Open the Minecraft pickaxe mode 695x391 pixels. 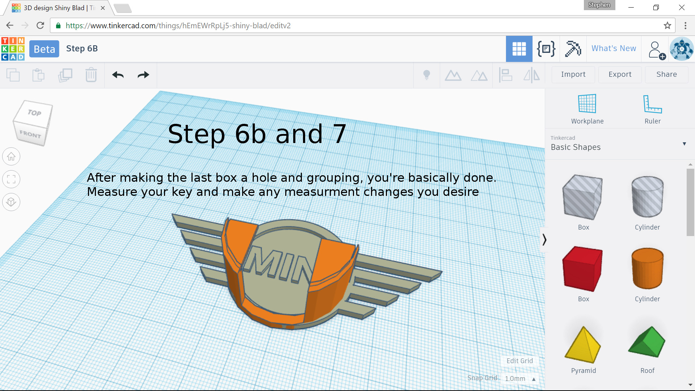573,49
